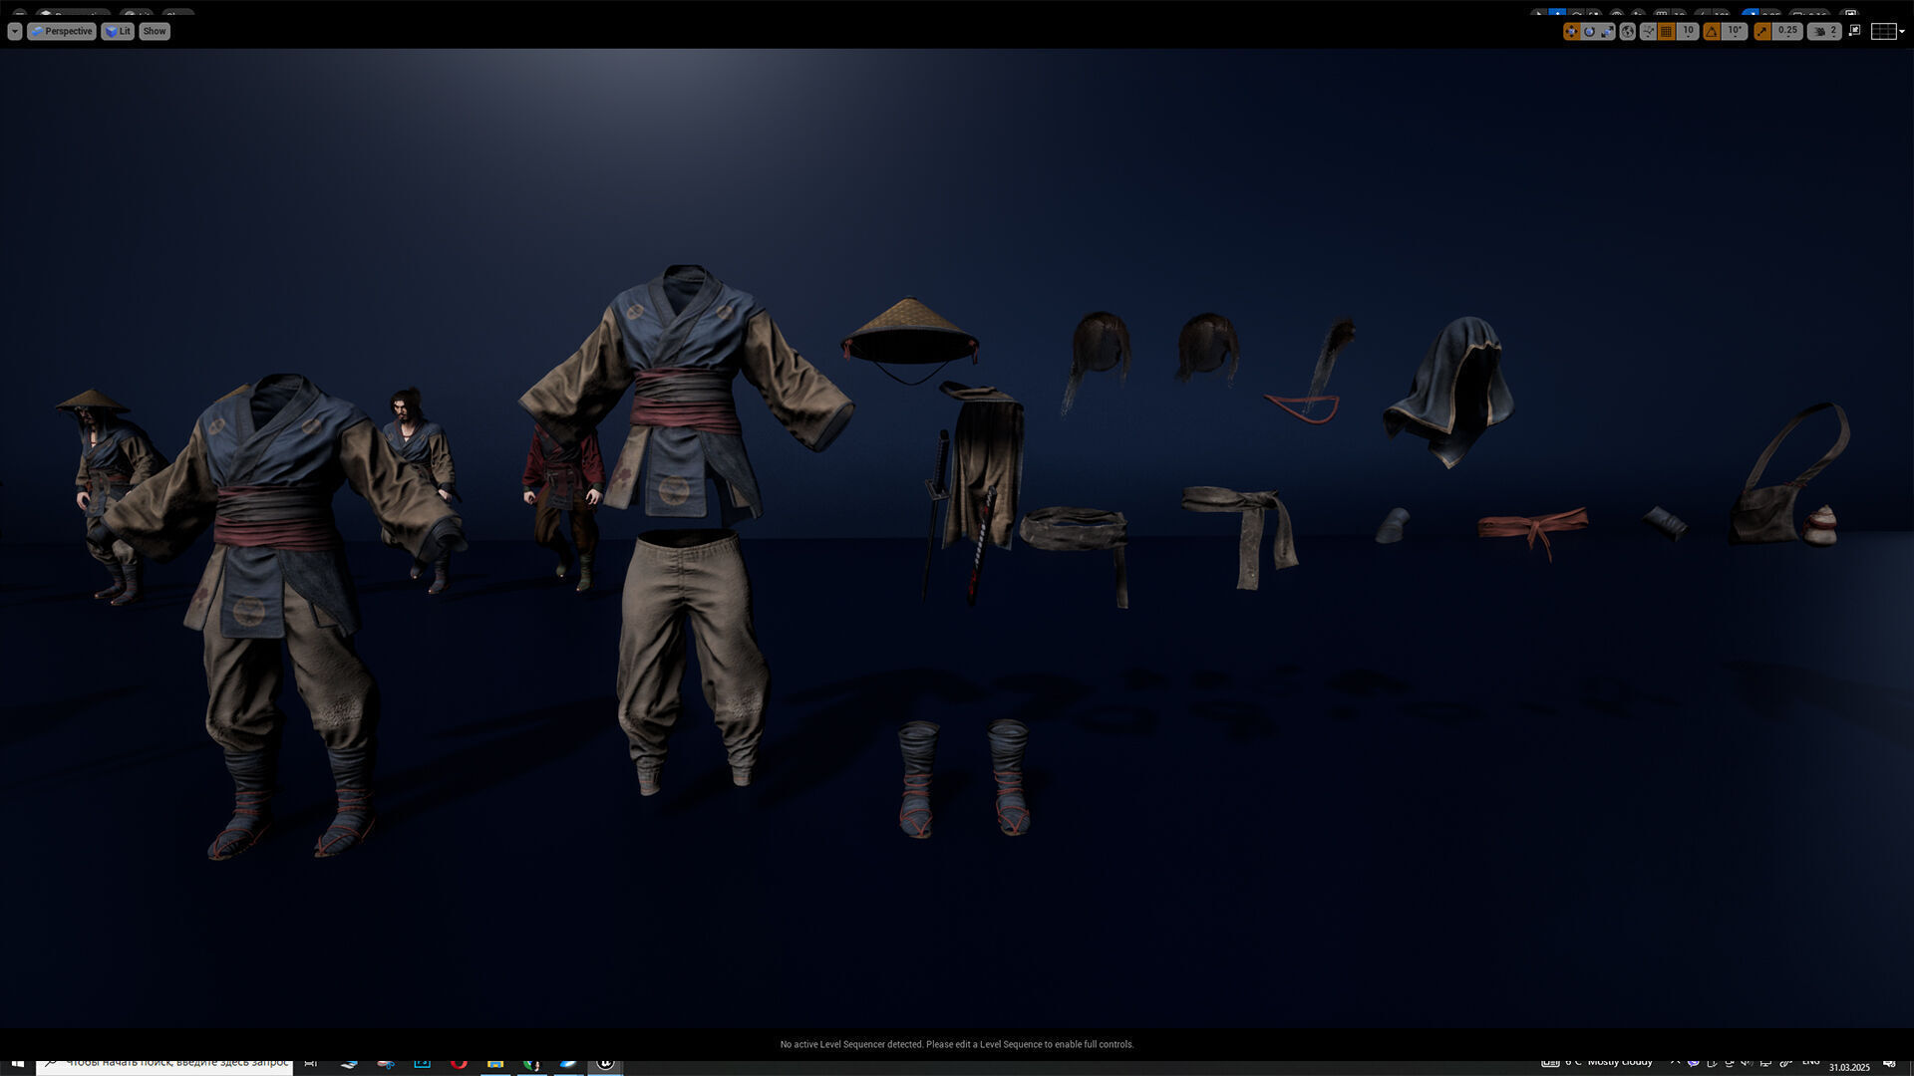Screen dimensions: 1914x1076
Task: Open the grid snap value 10 dropdown
Action: 1688,32
